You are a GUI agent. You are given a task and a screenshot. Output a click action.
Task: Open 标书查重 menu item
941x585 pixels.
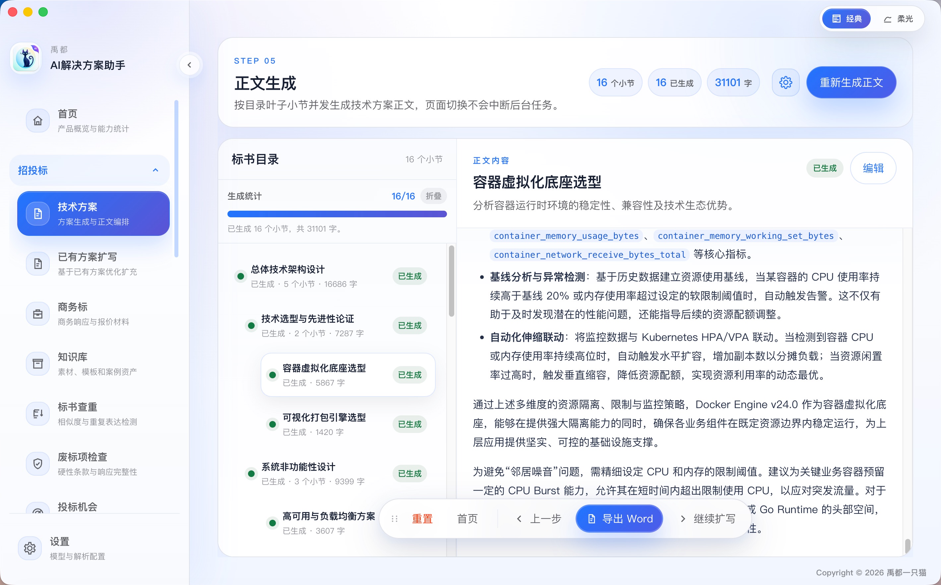point(93,414)
